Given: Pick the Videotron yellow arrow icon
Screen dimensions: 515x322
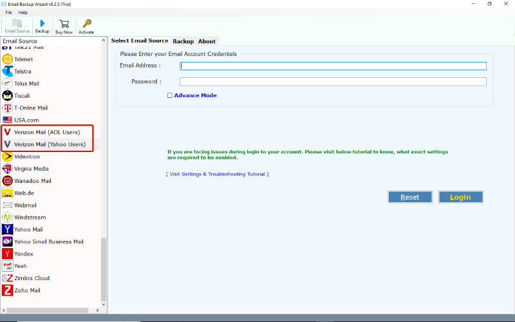Looking at the screenshot, I should 7,156.
